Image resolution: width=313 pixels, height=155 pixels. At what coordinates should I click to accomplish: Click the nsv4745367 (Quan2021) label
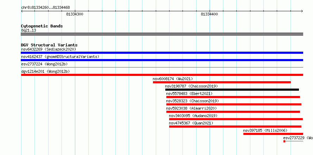(x=191, y=123)
